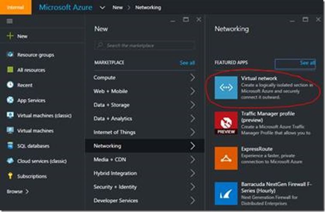This screenshot has height=212, width=325.
Task: Click Virtual network title text
Action: [259, 78]
